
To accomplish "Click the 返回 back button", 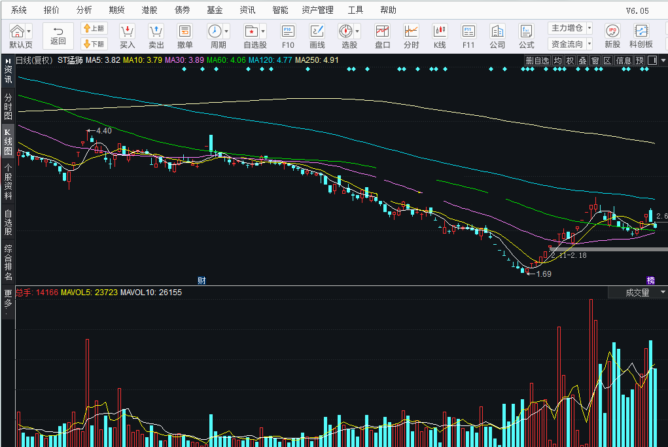I will point(58,36).
